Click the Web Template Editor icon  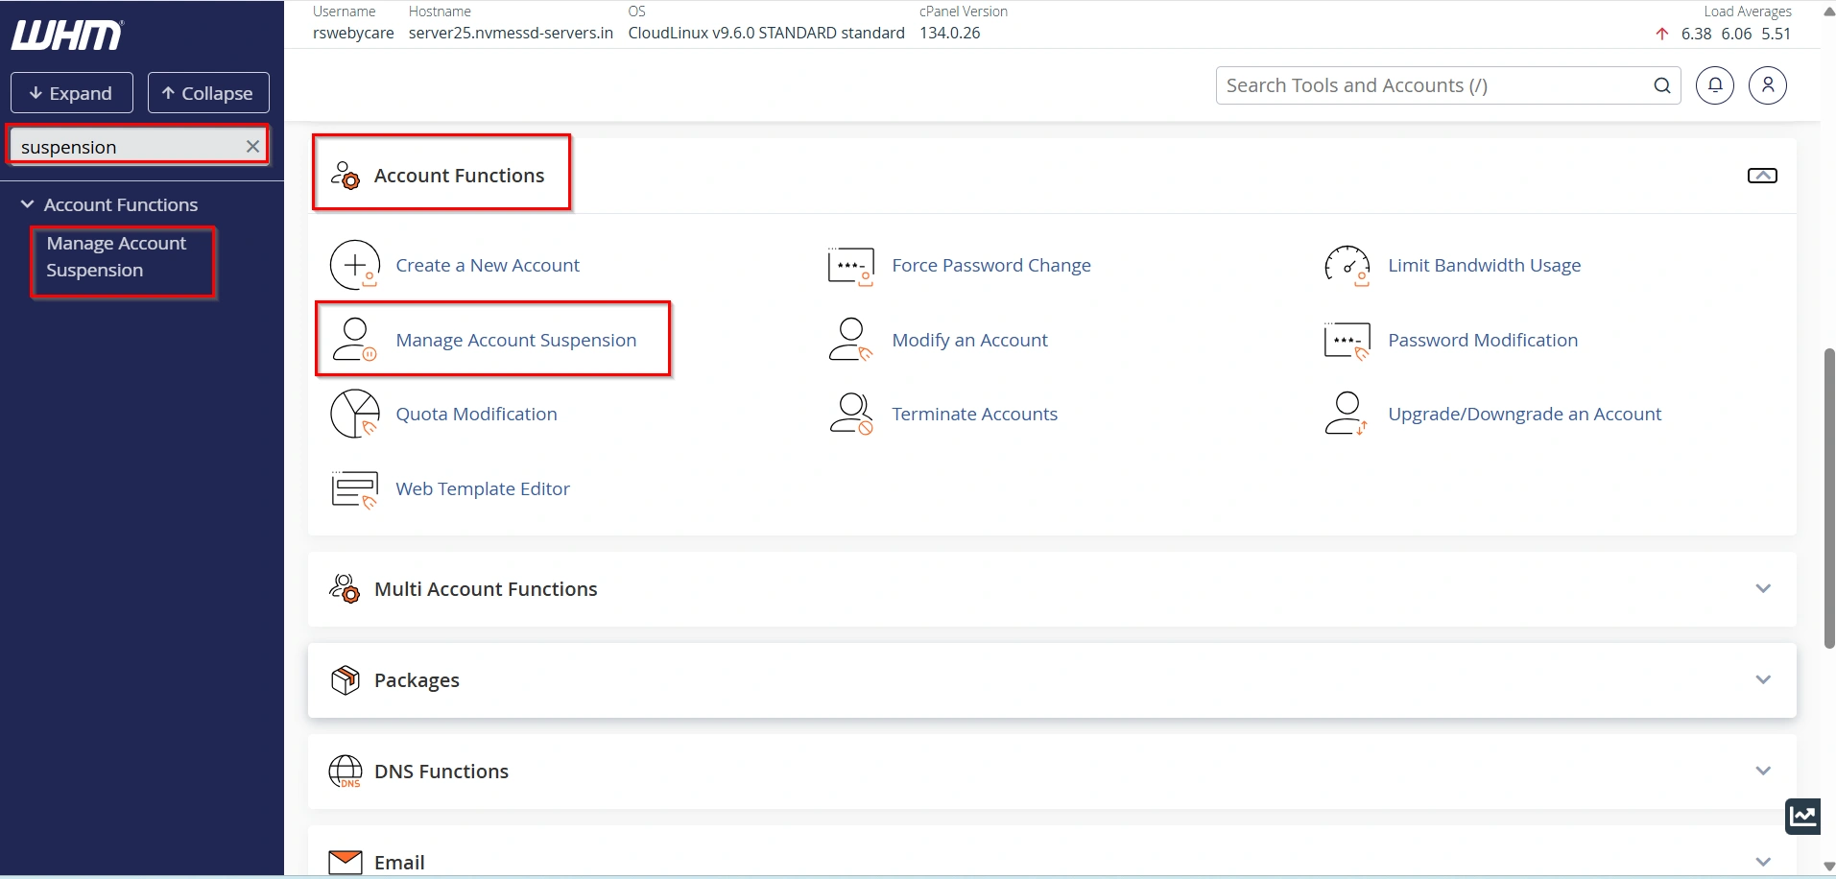tap(354, 489)
